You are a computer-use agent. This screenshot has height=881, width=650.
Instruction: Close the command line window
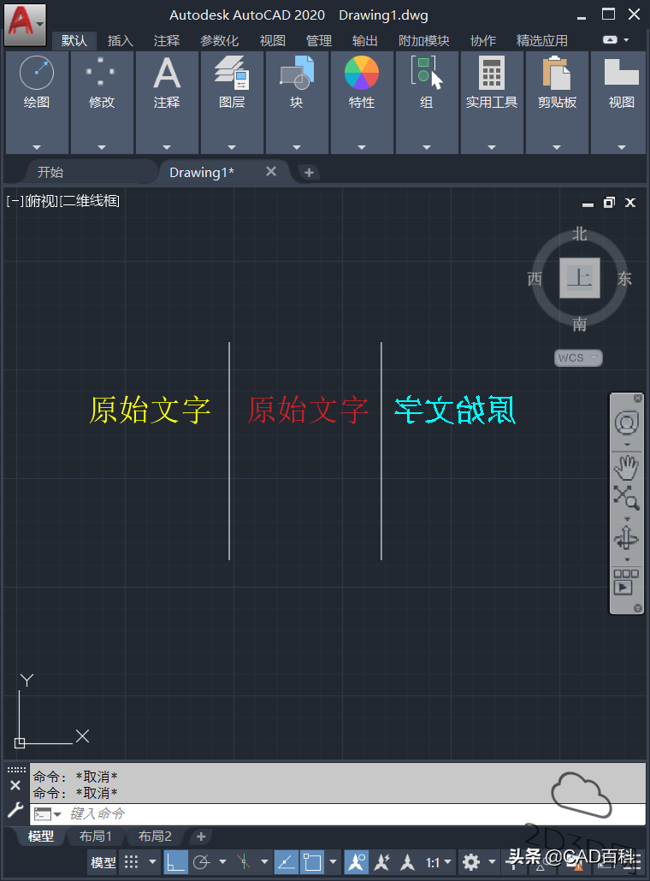coord(15,785)
